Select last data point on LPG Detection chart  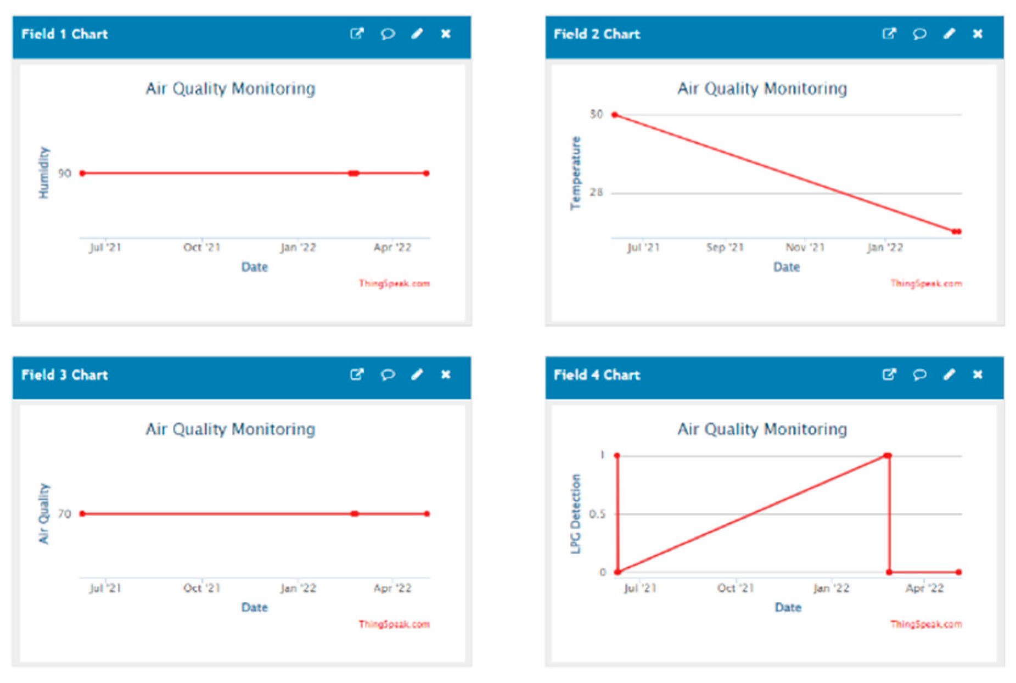958,572
